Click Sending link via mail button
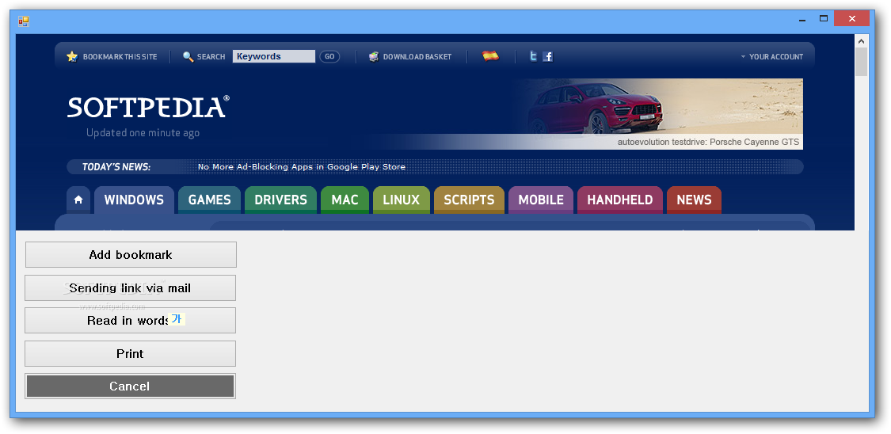Image resolution: width=891 pixels, height=434 pixels. [x=130, y=288]
